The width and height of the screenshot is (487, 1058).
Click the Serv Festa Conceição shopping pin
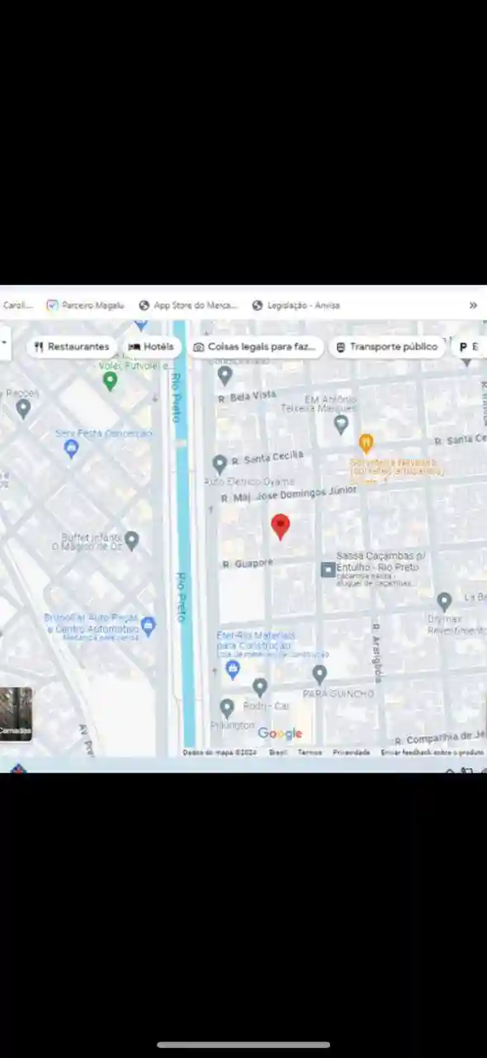(x=71, y=449)
